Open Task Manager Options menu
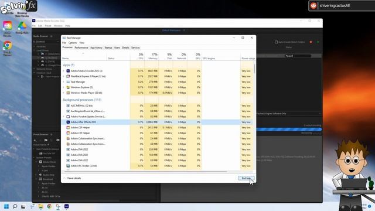The height and width of the screenshot is (211, 375). coord(73,43)
